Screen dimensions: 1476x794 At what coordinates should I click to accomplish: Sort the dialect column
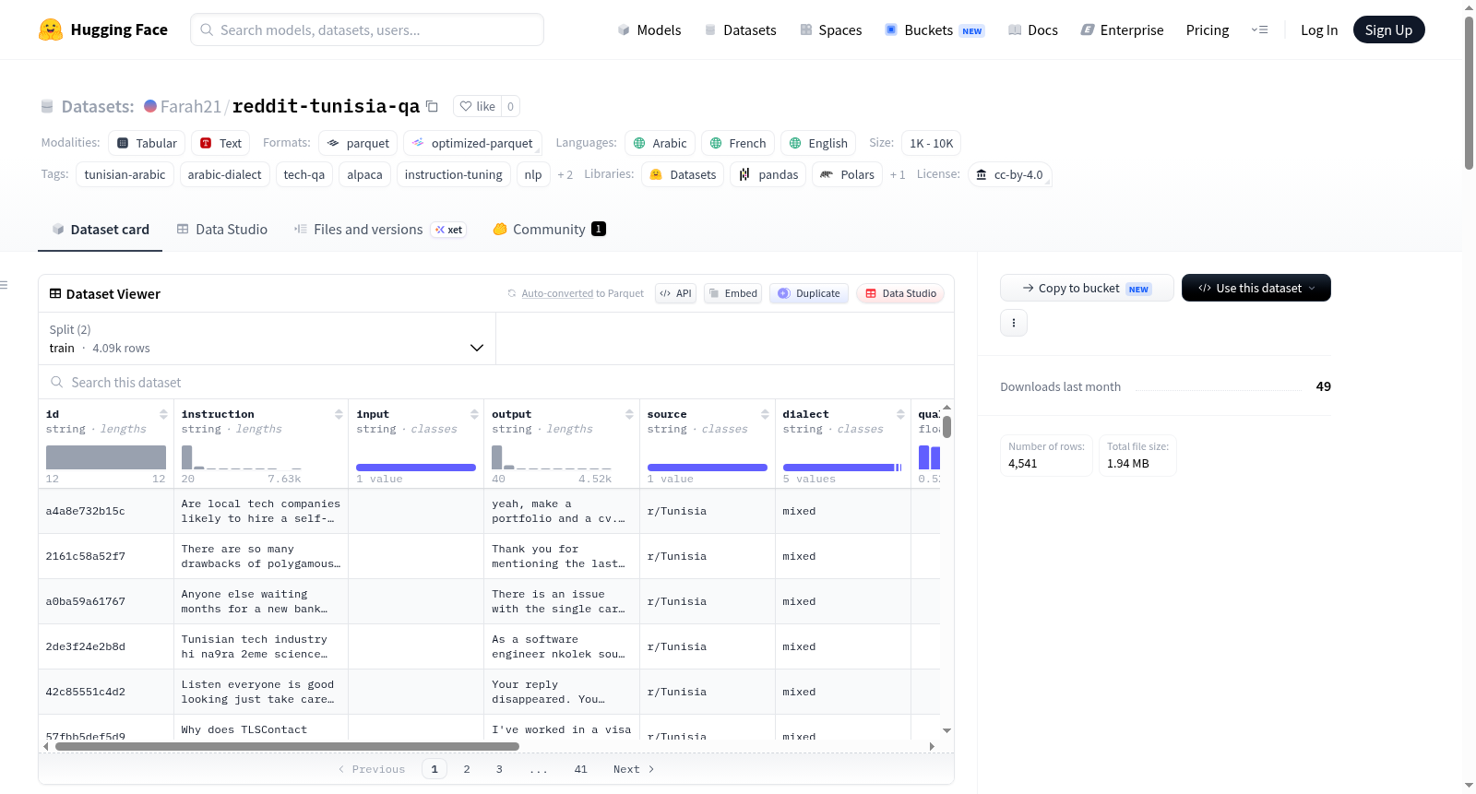tap(900, 414)
